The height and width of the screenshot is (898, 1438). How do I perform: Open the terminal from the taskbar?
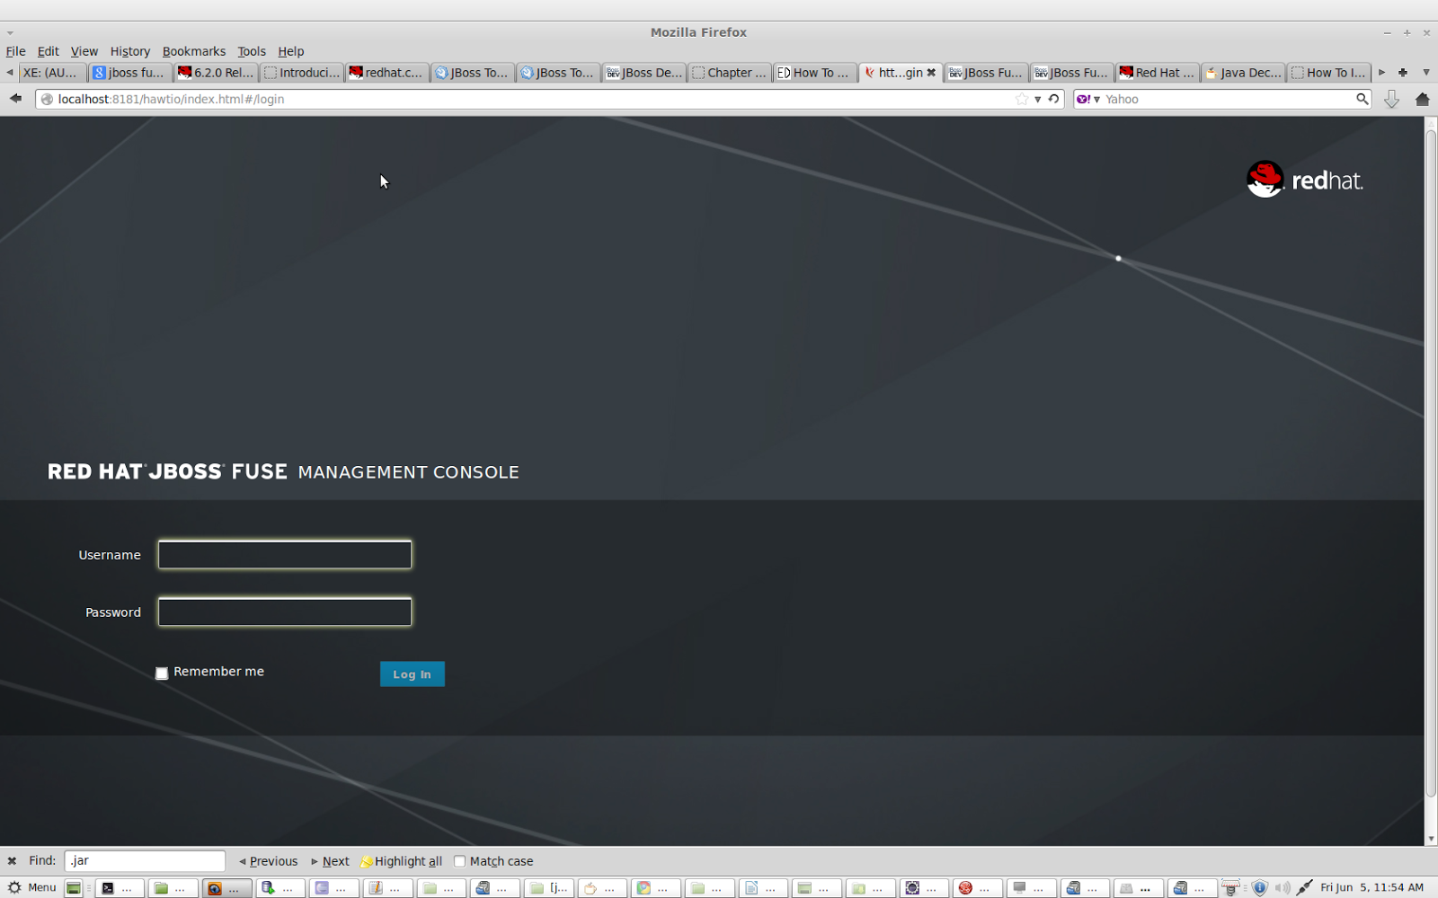[119, 888]
